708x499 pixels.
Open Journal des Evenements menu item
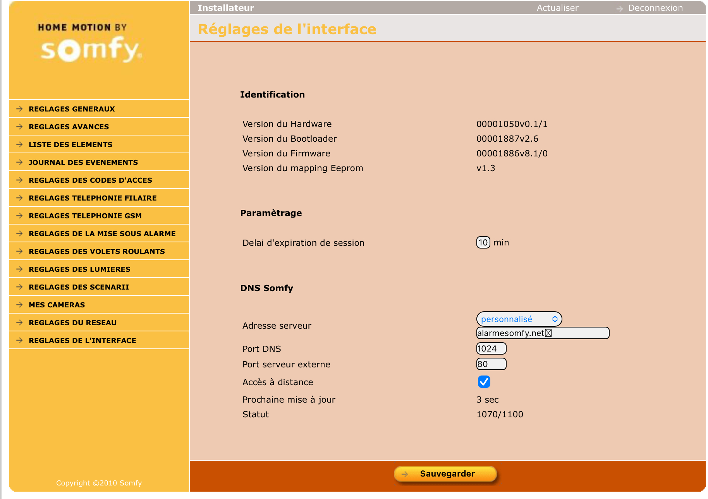pyautogui.click(x=83, y=163)
